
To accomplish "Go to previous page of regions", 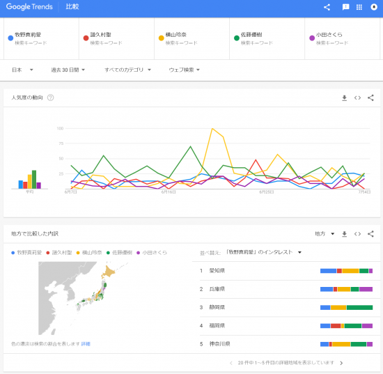I will pyautogui.click(x=230, y=363).
